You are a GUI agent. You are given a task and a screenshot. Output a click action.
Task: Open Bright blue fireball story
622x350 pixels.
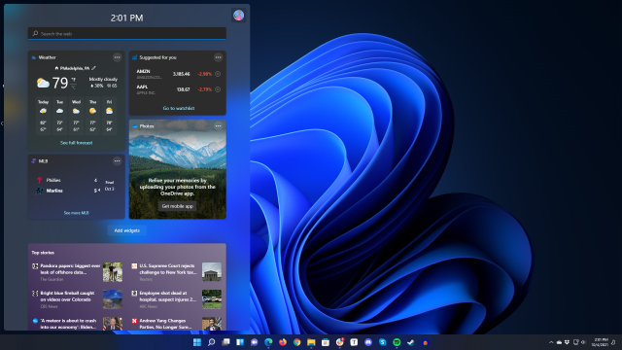tap(67, 296)
